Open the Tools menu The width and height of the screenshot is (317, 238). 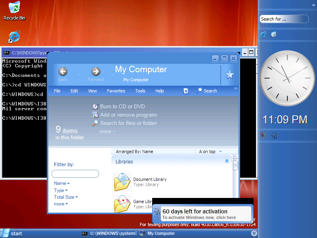[x=140, y=91]
